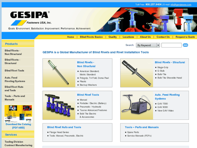Click the Mega-Grip list item
197x148 pixels.
tap(163, 67)
